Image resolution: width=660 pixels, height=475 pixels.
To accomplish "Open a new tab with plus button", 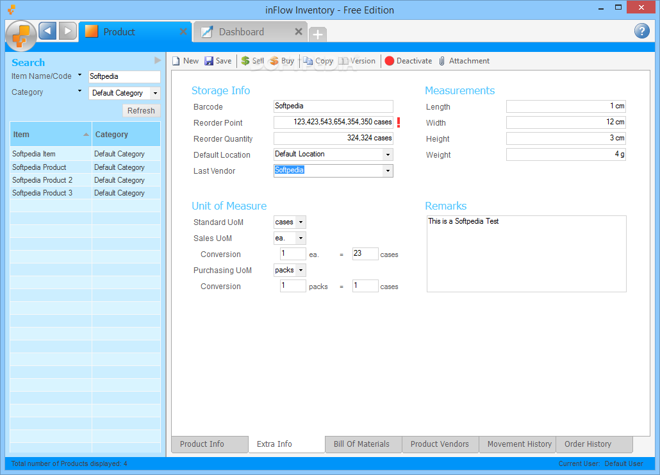I will point(318,34).
